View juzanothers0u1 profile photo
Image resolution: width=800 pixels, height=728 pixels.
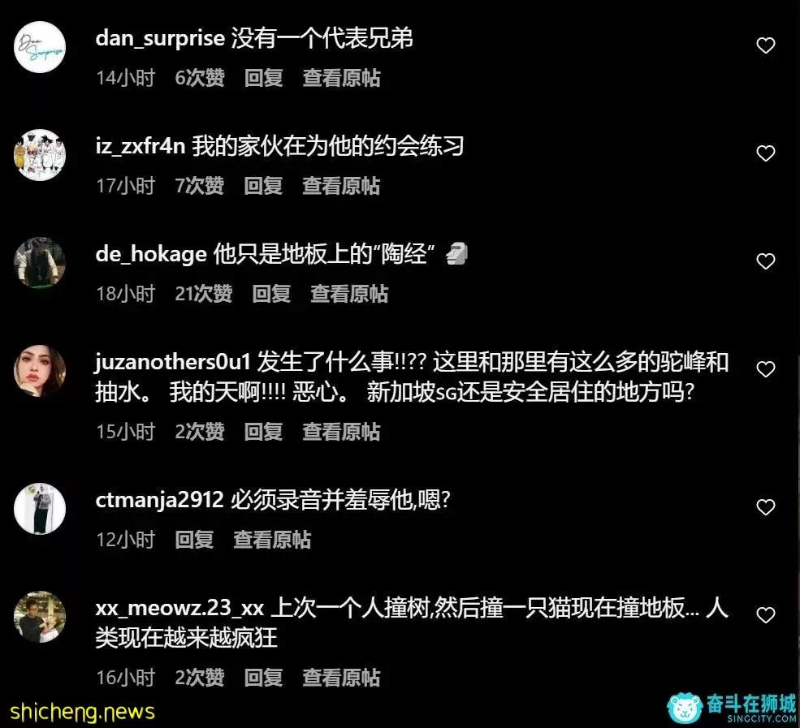click(40, 371)
